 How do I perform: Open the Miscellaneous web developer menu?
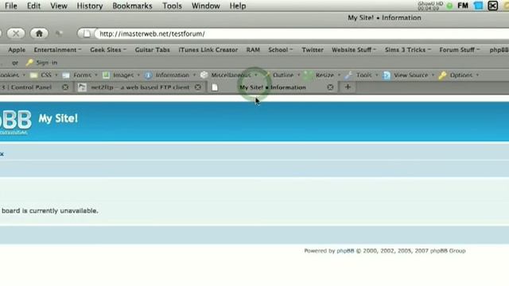pos(231,75)
